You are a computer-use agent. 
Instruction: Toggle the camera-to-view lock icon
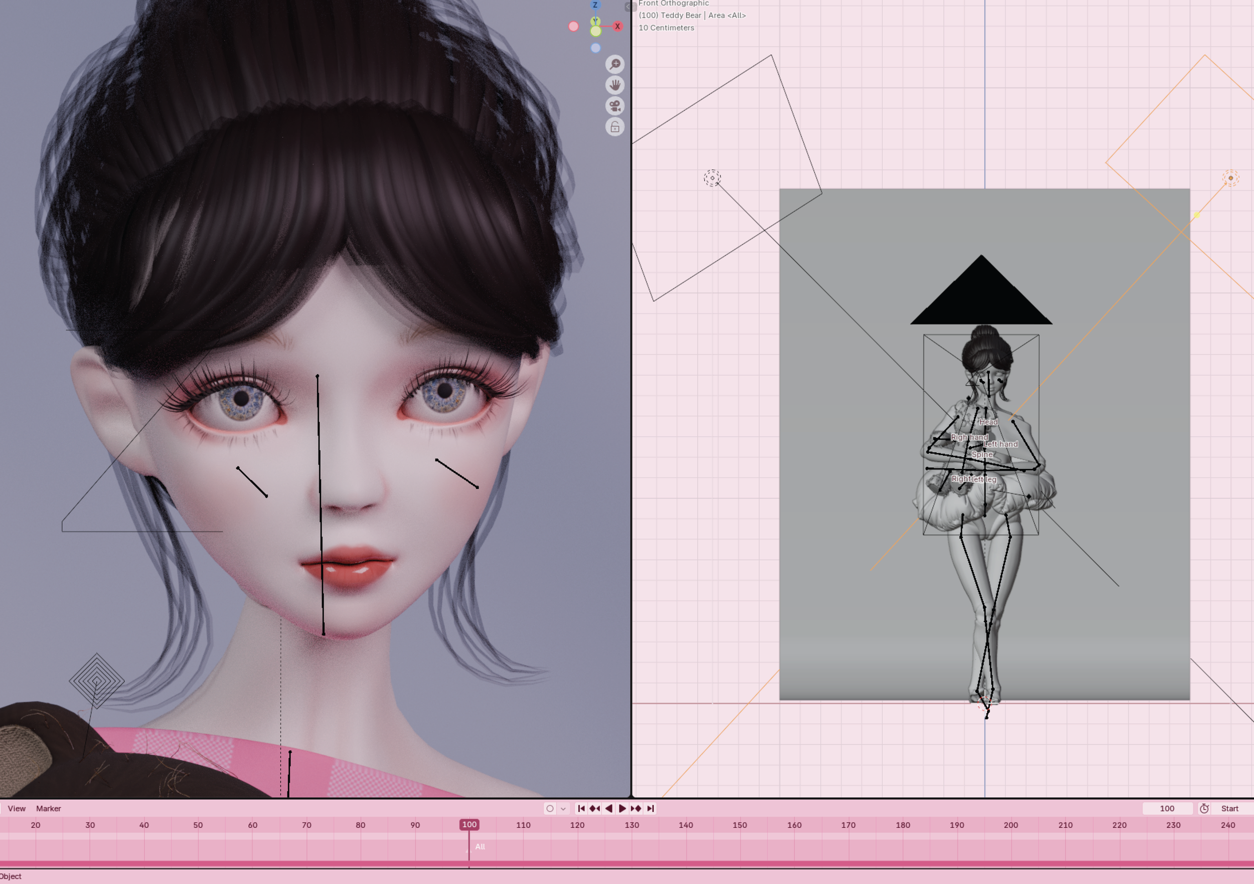[x=615, y=127]
